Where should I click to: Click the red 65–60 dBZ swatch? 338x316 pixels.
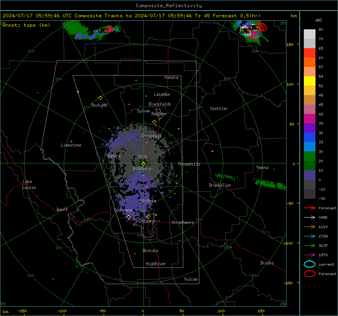[x=309, y=53]
